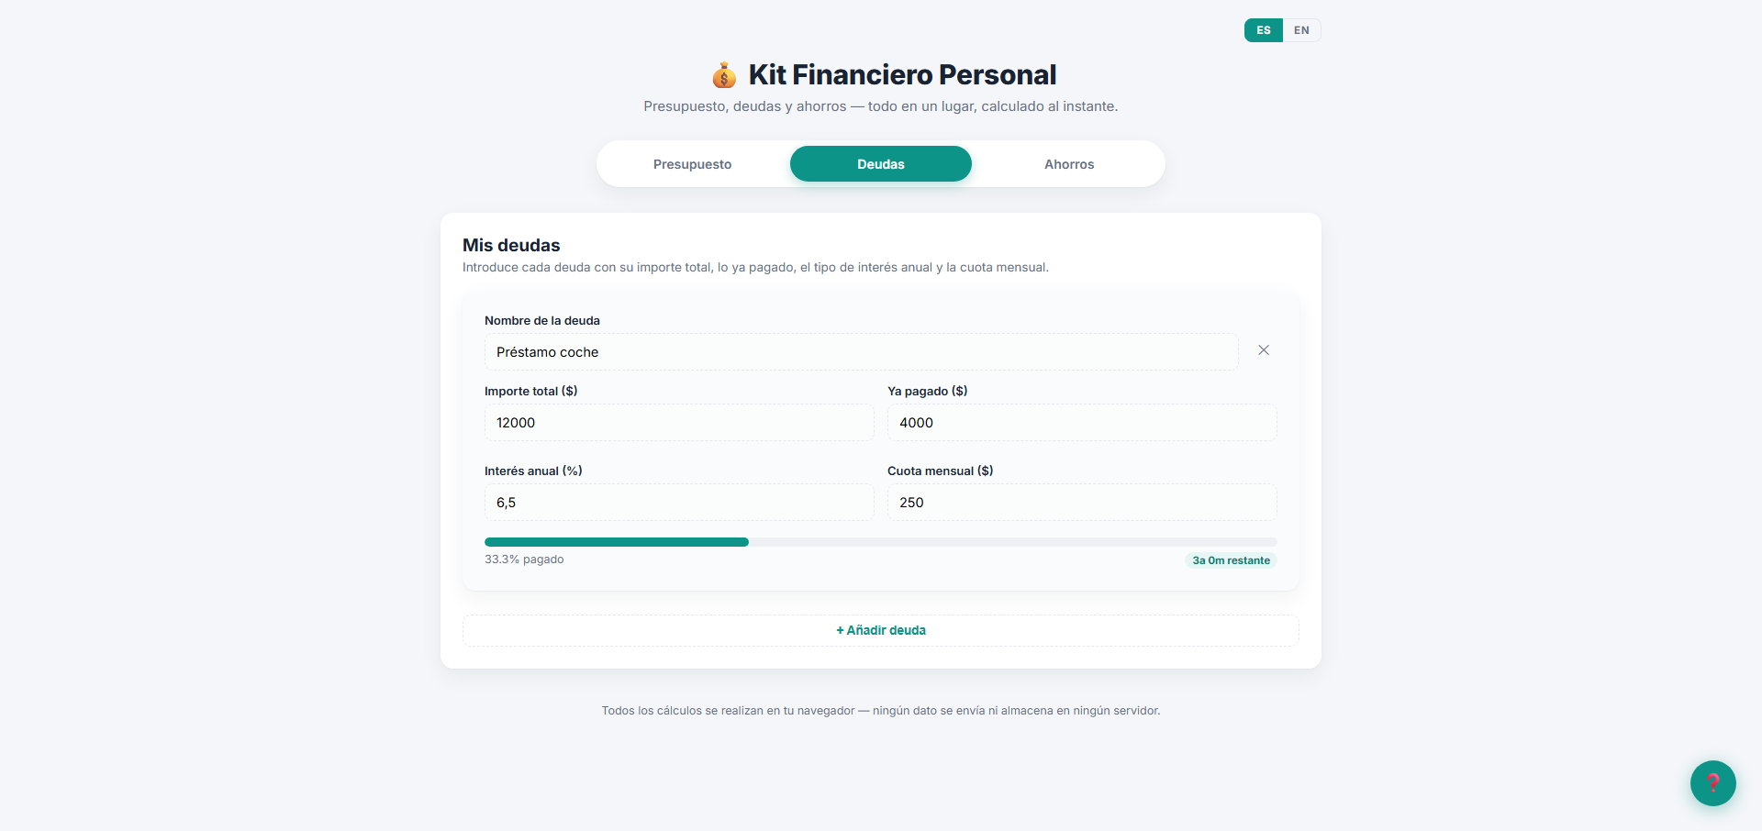Viewport: 1762px width, 831px height.
Task: Click the subtitle 'Presupuesto, deudas y ahorros' line
Action: pyautogui.click(x=881, y=106)
